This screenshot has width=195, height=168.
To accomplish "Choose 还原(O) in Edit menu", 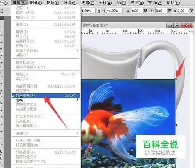I will tap(46, 8).
